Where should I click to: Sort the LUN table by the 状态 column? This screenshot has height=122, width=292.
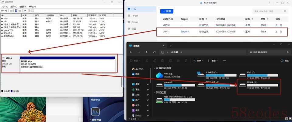pos(247,19)
